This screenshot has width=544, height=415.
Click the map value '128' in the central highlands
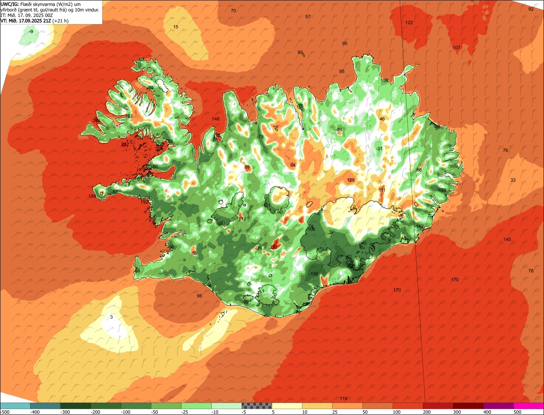pyautogui.click(x=351, y=180)
